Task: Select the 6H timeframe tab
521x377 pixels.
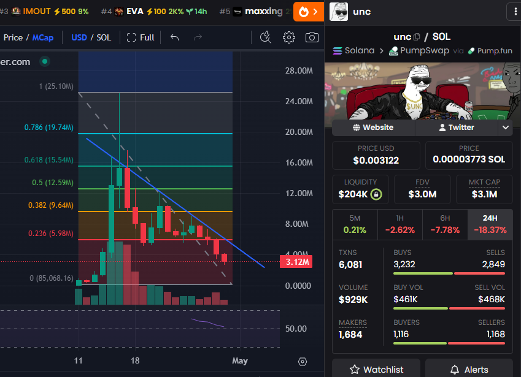Action: coord(445,224)
